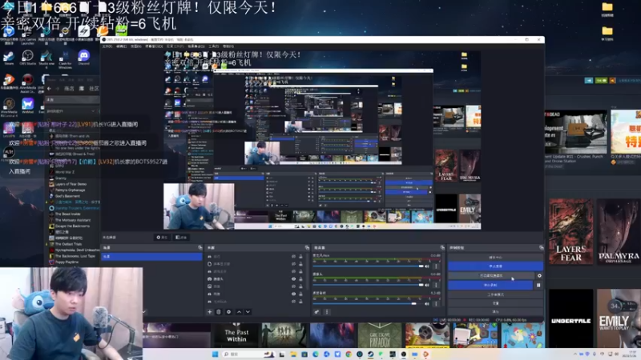Select the highlighted scene in Scenes list
The height and width of the screenshot is (360, 641).
[151, 256]
